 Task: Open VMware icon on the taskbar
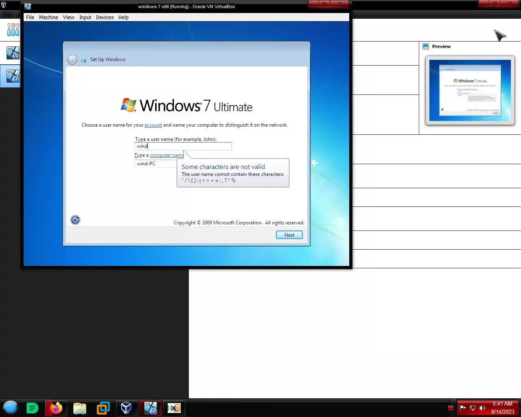pyautogui.click(x=103, y=408)
